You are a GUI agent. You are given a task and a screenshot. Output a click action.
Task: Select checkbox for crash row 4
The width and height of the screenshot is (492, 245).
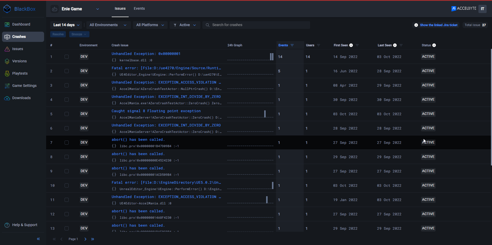[x=67, y=100]
